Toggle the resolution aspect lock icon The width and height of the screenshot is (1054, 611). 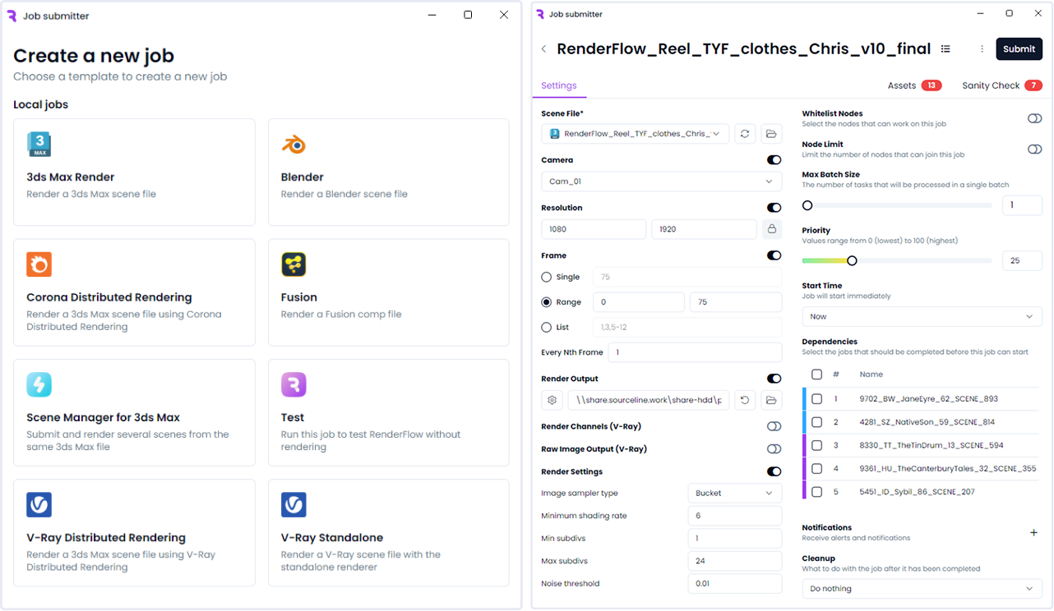click(x=771, y=229)
